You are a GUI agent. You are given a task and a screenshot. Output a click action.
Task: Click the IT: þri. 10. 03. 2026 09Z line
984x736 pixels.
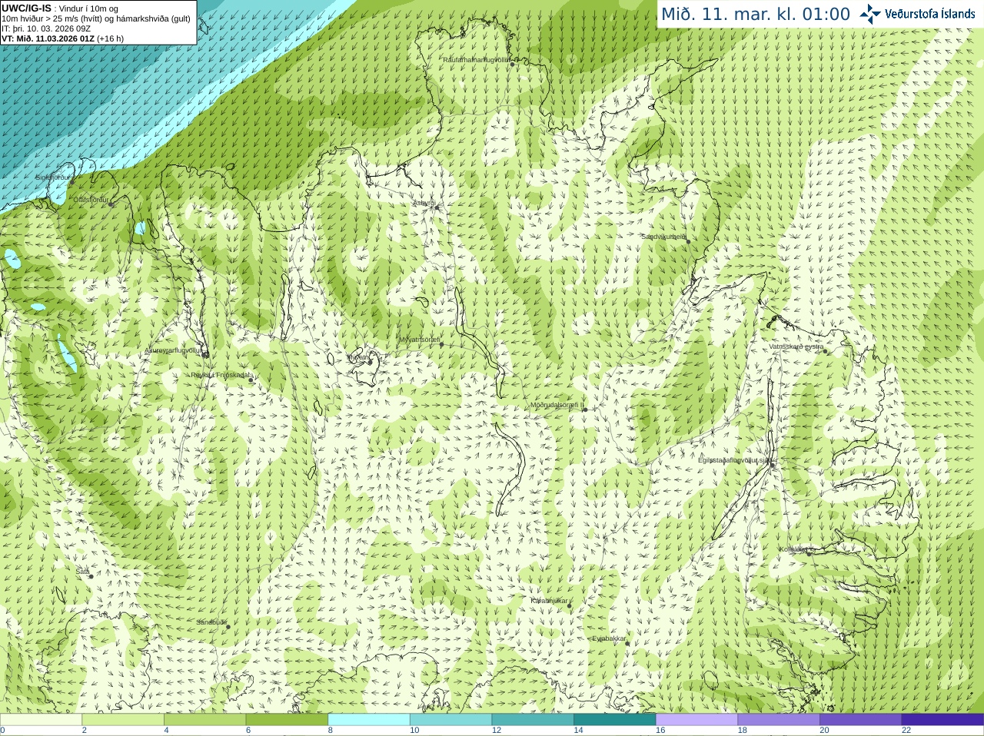(46, 28)
